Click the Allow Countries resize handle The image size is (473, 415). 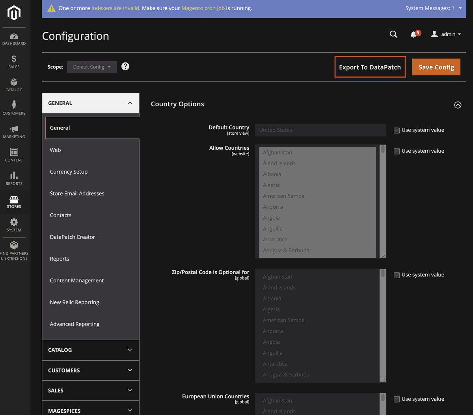click(383, 256)
